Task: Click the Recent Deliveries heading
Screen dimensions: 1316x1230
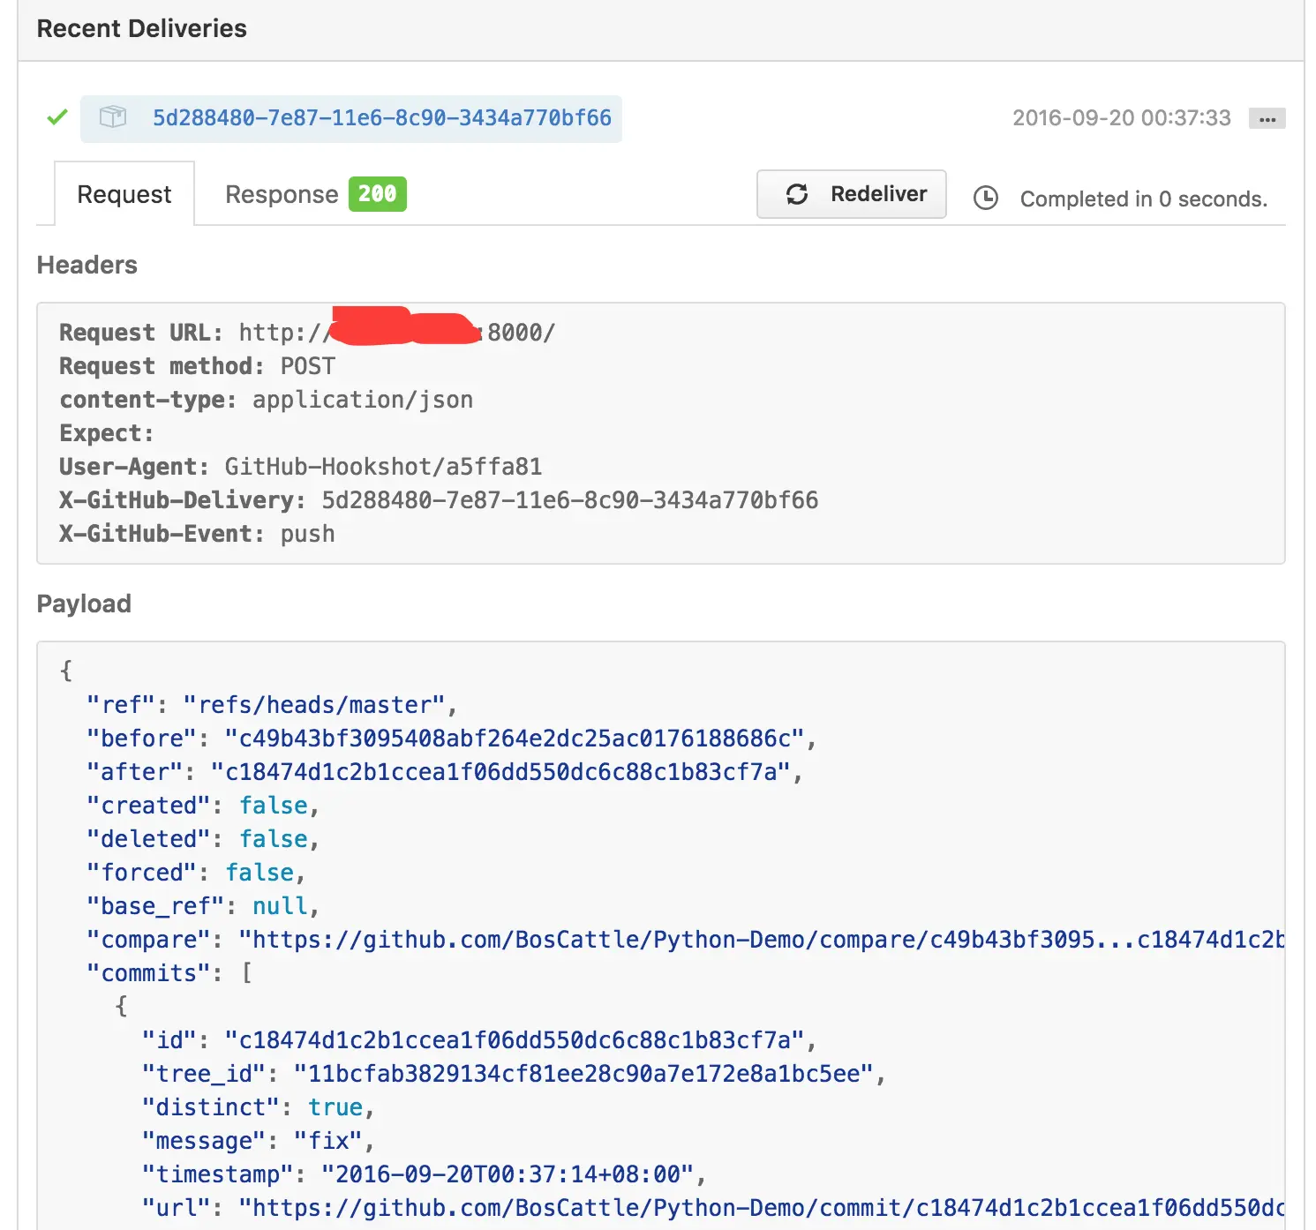Action: [x=141, y=29]
